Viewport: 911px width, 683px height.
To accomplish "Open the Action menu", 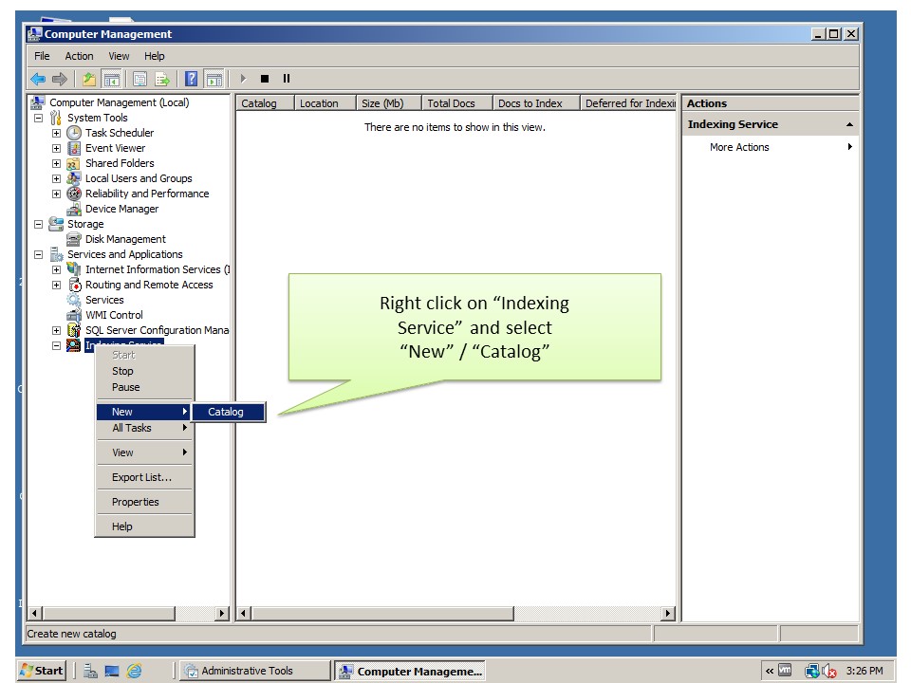I will click(79, 56).
